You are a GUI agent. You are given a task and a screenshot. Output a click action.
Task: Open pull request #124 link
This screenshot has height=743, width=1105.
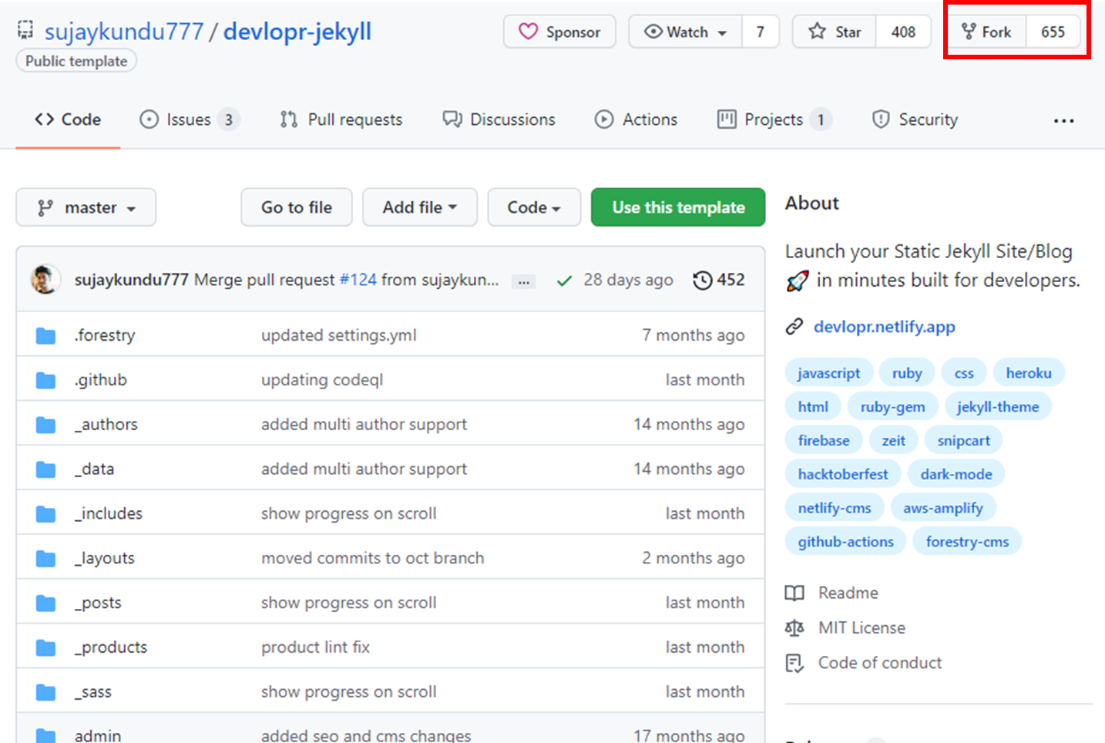coord(358,280)
